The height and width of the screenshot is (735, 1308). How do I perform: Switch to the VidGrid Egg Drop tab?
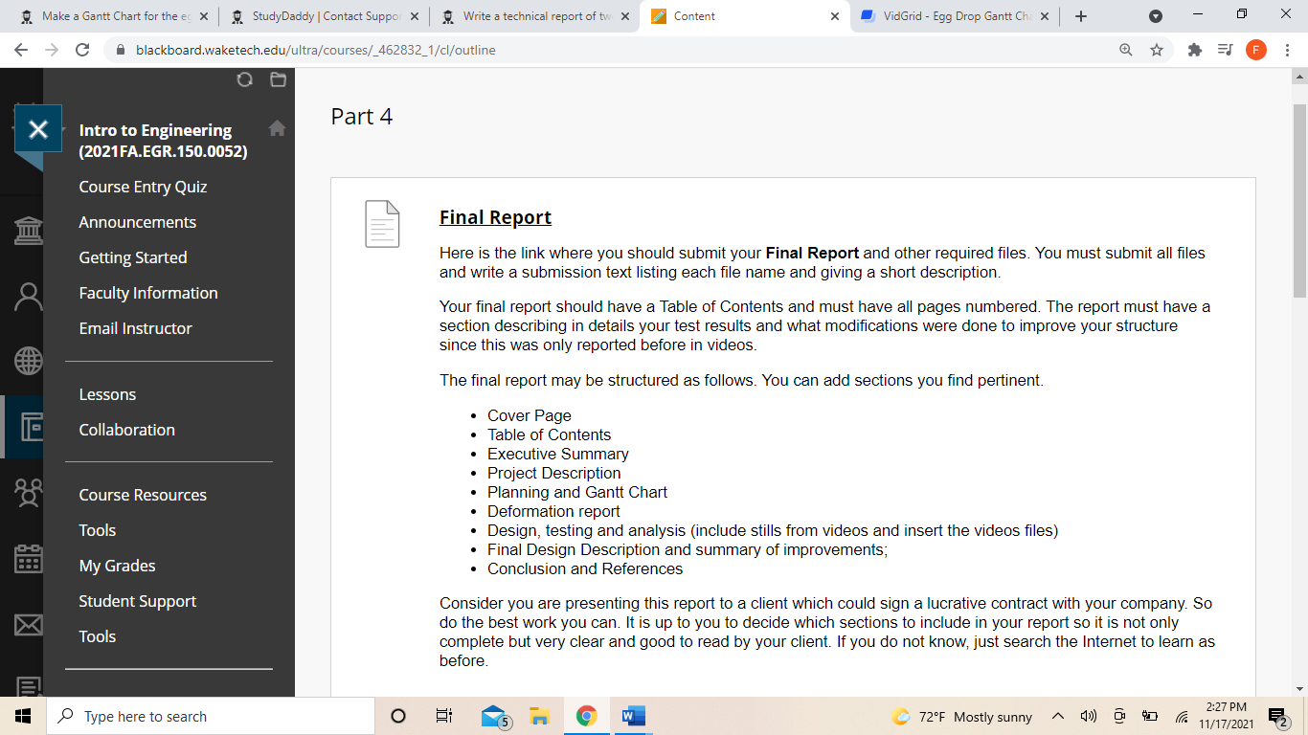pos(954,15)
